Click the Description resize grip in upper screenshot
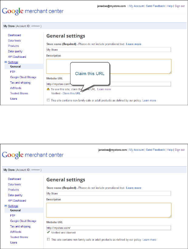The width and height of the screenshot is (188, 249). coord(170,72)
